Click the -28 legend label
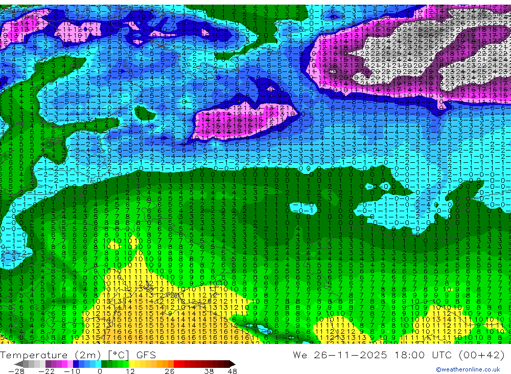511x374 pixels. [x=16, y=371]
